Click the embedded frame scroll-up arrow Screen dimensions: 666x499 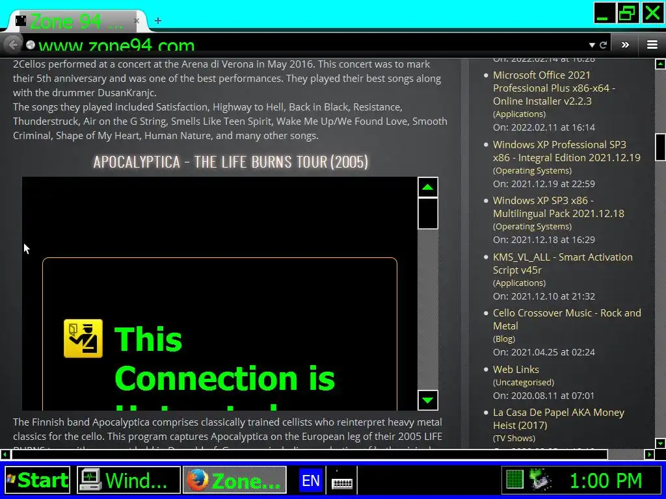(428, 187)
